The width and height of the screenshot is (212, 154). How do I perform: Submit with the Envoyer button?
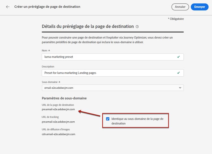pyautogui.click(x=200, y=7)
